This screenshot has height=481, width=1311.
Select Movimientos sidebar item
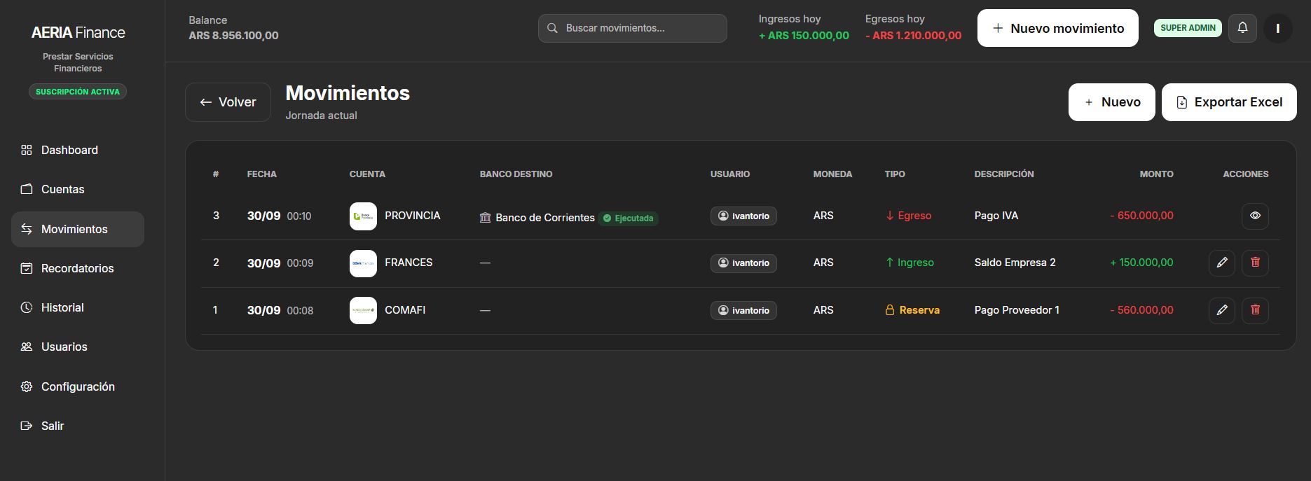(x=77, y=229)
